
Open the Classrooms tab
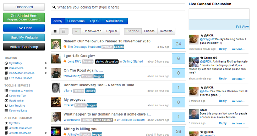pyautogui.click(x=76, y=21)
